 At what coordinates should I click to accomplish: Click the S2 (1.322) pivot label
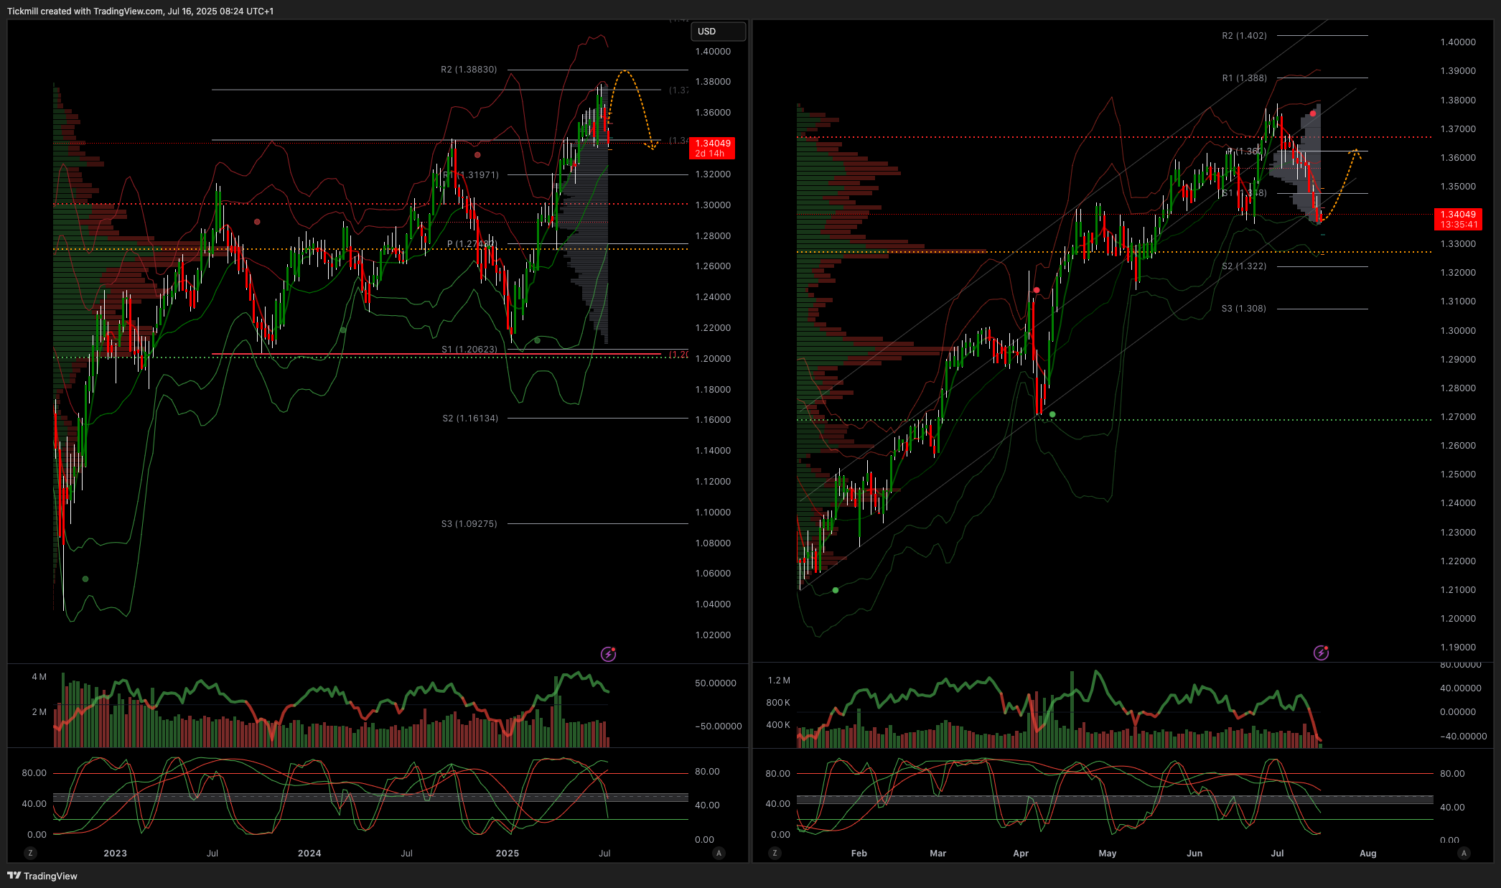[x=1244, y=266]
